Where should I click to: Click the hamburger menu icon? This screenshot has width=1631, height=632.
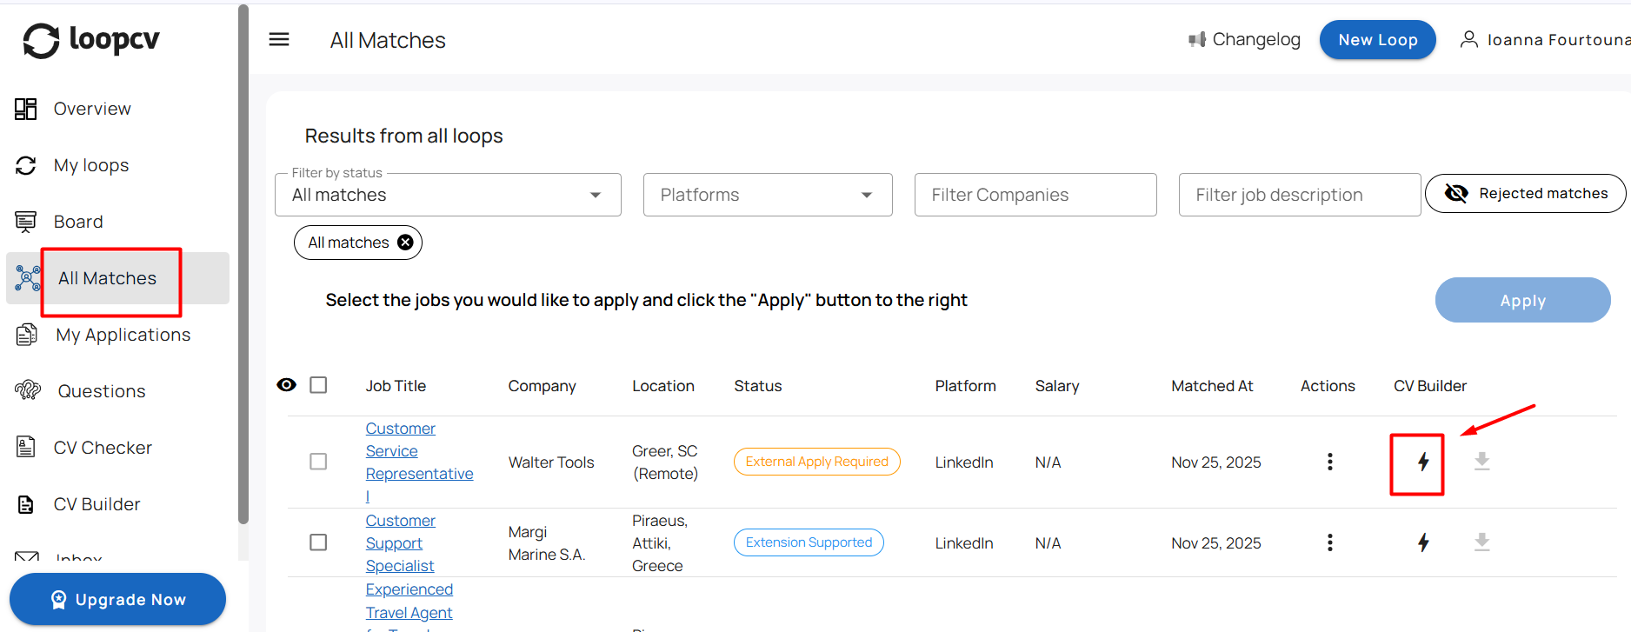coord(279,39)
